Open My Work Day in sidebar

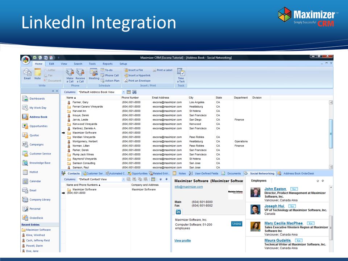coord(34,108)
